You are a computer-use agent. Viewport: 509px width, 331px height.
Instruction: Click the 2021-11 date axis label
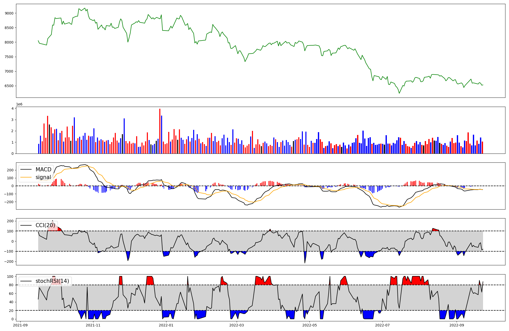tap(93, 325)
